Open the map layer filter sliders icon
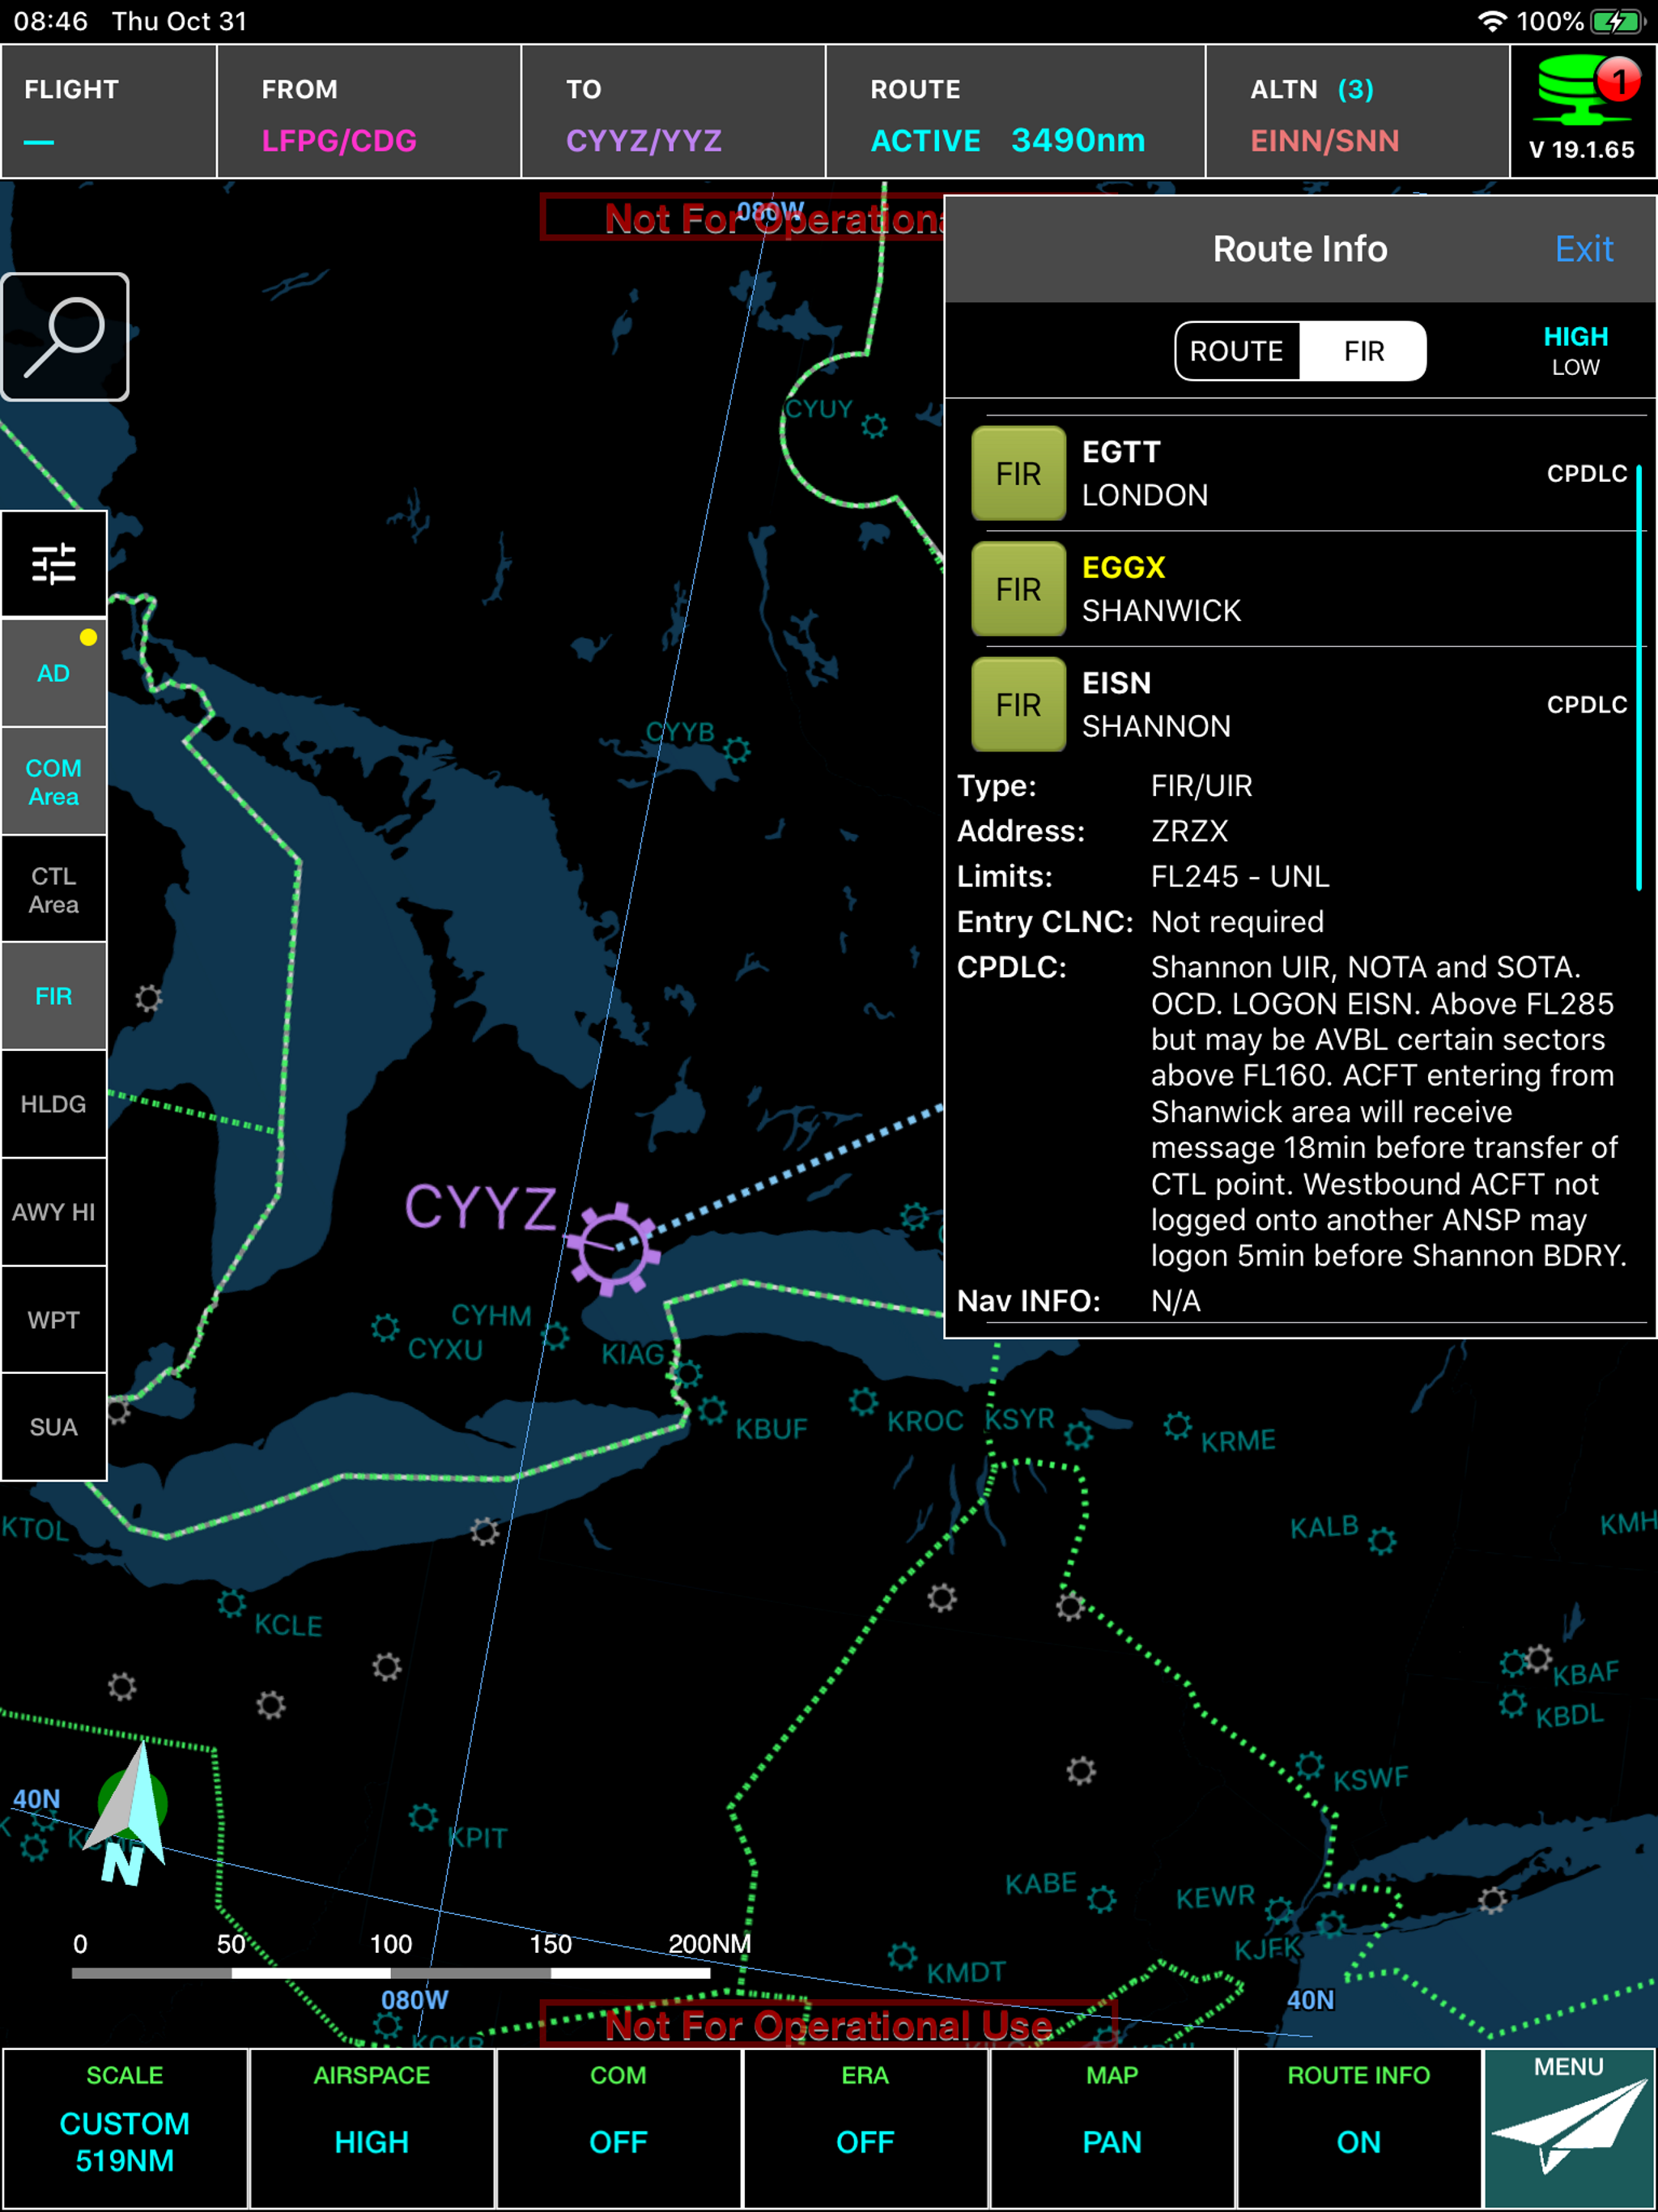Image resolution: width=1658 pixels, height=2212 pixels. coord(54,564)
